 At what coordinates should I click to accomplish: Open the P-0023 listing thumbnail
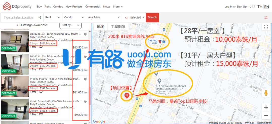click(15, 87)
